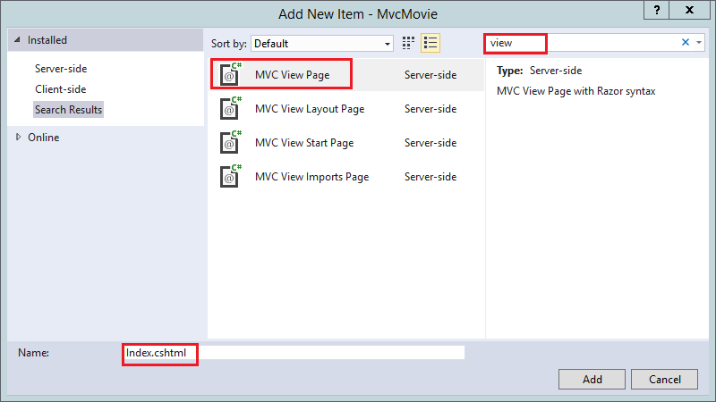Image resolution: width=716 pixels, height=402 pixels.
Task: Click the 'Sort by:' label
Action: (x=229, y=44)
